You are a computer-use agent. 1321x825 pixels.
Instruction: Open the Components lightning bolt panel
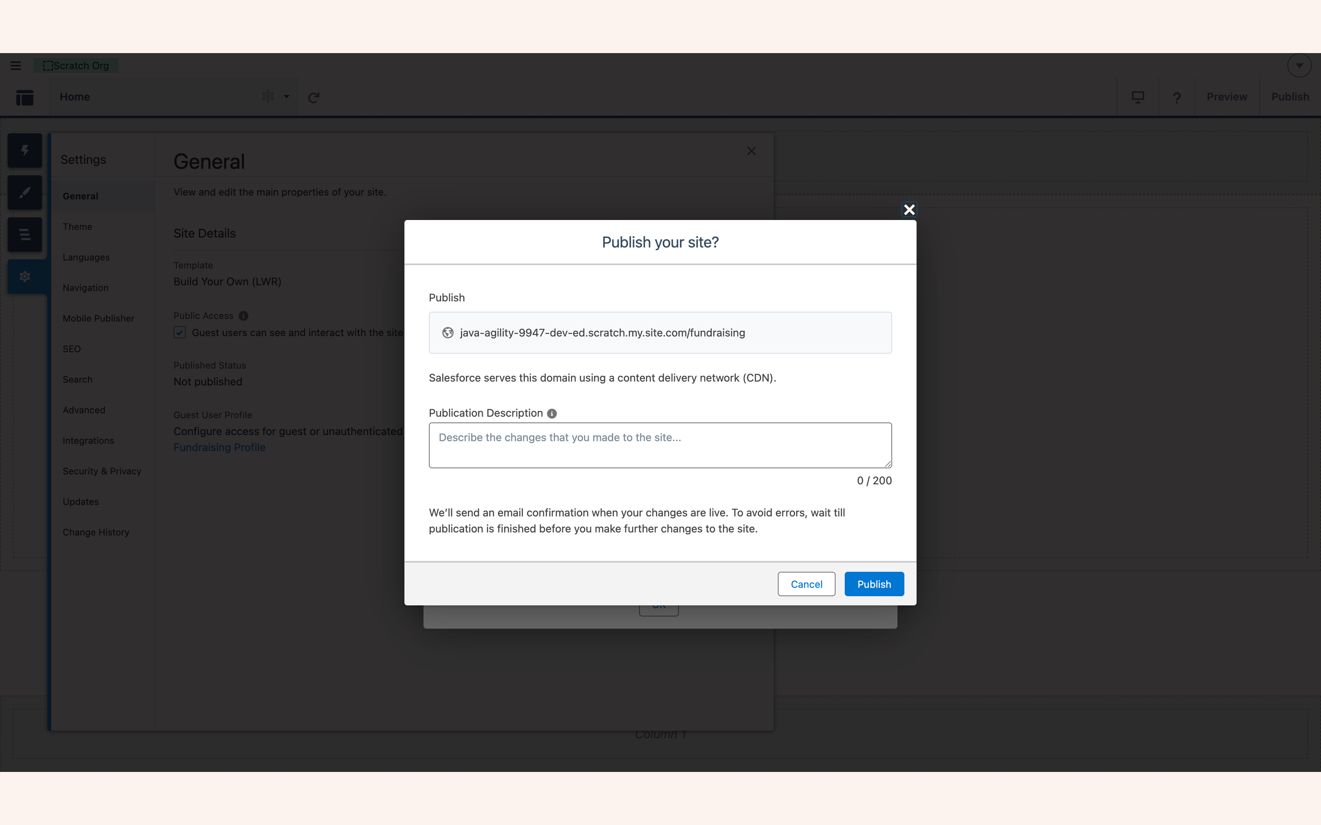click(x=25, y=150)
